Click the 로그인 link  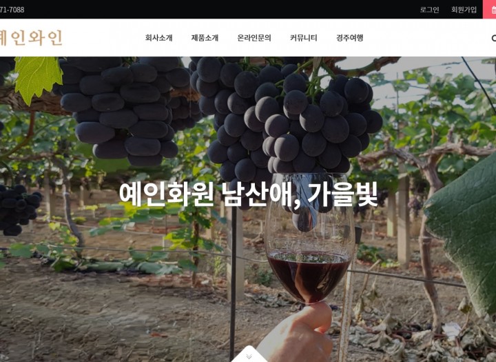[429, 10]
